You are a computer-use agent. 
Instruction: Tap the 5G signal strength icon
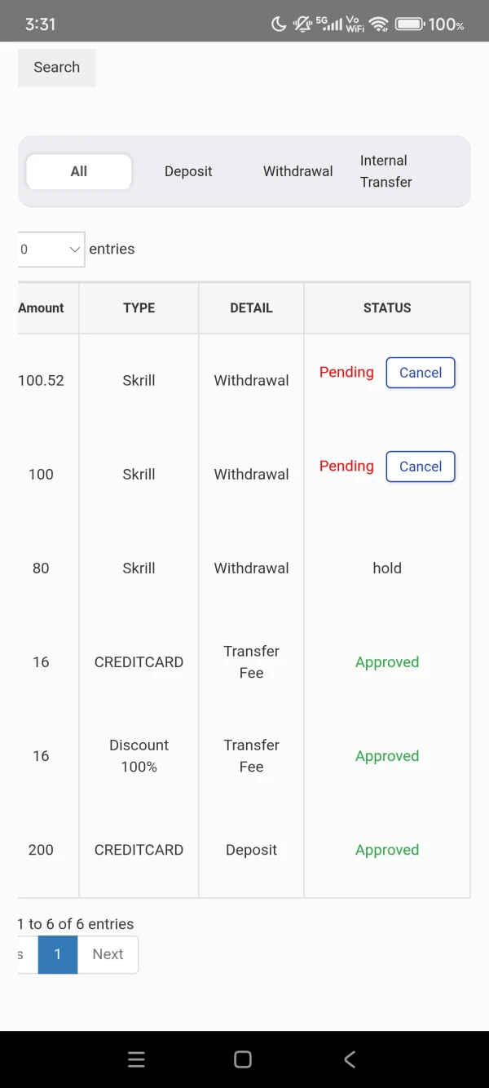tap(328, 24)
